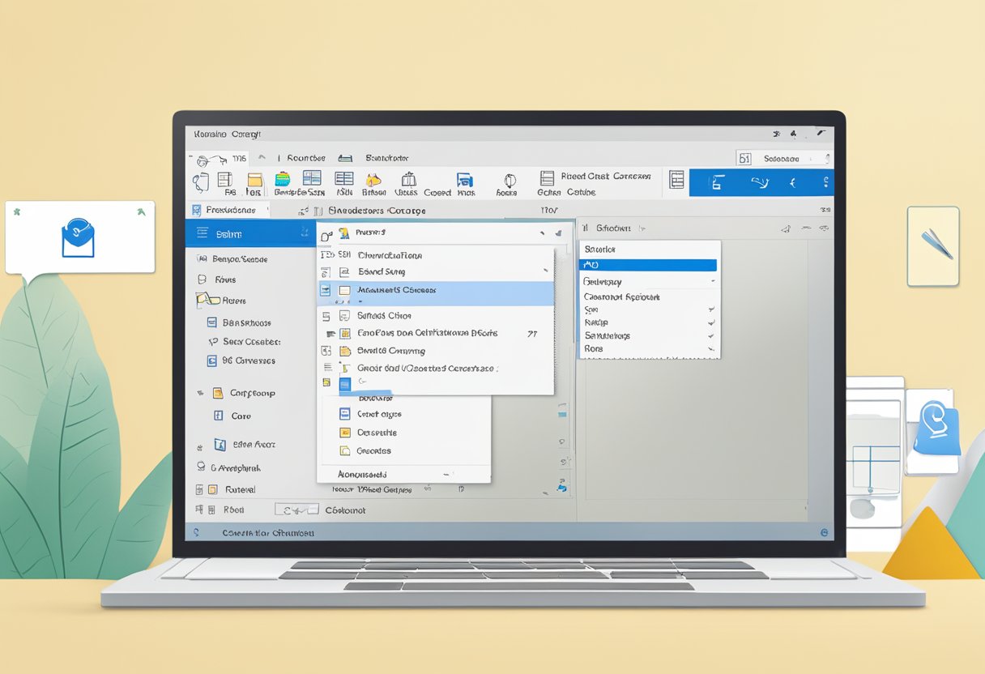This screenshot has height=674, width=985.
Task: Open the highlighted Inbox folder
Action: click(243, 232)
